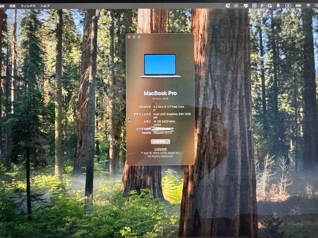Click the Wi-Fi status icon

[x=308, y=5]
